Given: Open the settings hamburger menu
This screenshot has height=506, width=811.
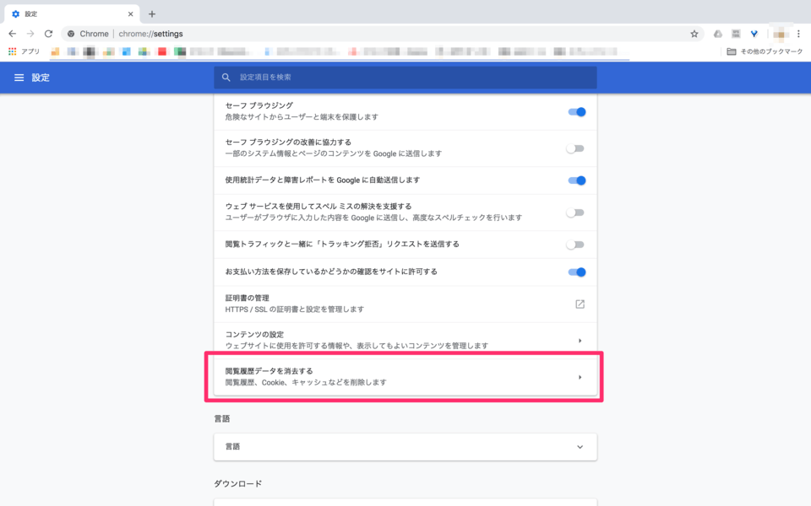Looking at the screenshot, I should click(x=19, y=78).
